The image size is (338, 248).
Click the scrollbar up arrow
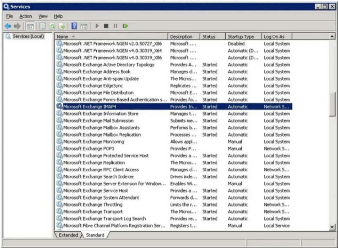point(332,36)
